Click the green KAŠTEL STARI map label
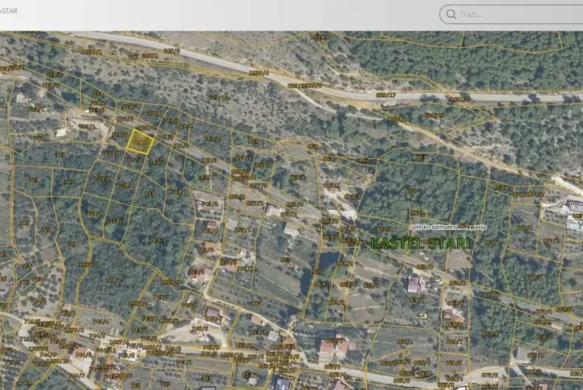This screenshot has height=390, width=583. [422, 241]
